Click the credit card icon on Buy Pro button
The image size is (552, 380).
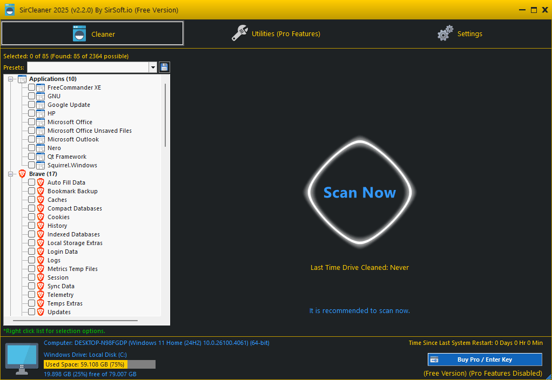tap(434, 359)
